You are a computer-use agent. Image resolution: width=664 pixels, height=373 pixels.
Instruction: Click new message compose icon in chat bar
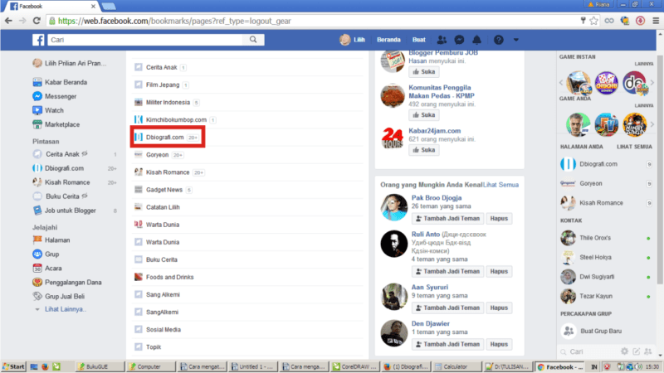(636, 351)
